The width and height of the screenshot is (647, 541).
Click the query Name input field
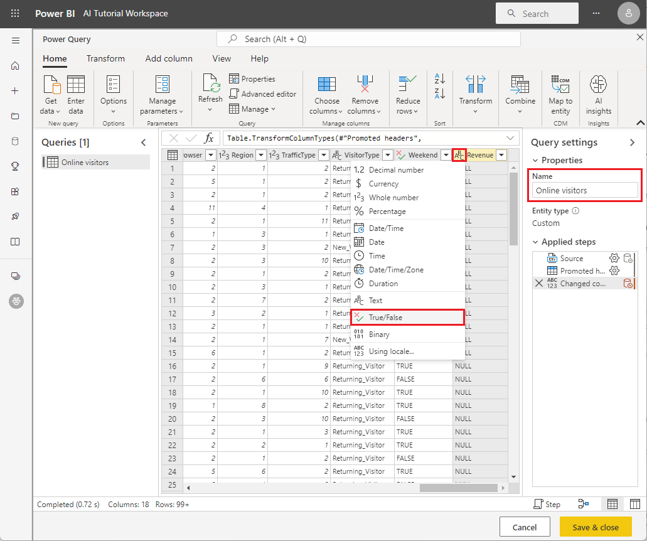[x=585, y=190]
